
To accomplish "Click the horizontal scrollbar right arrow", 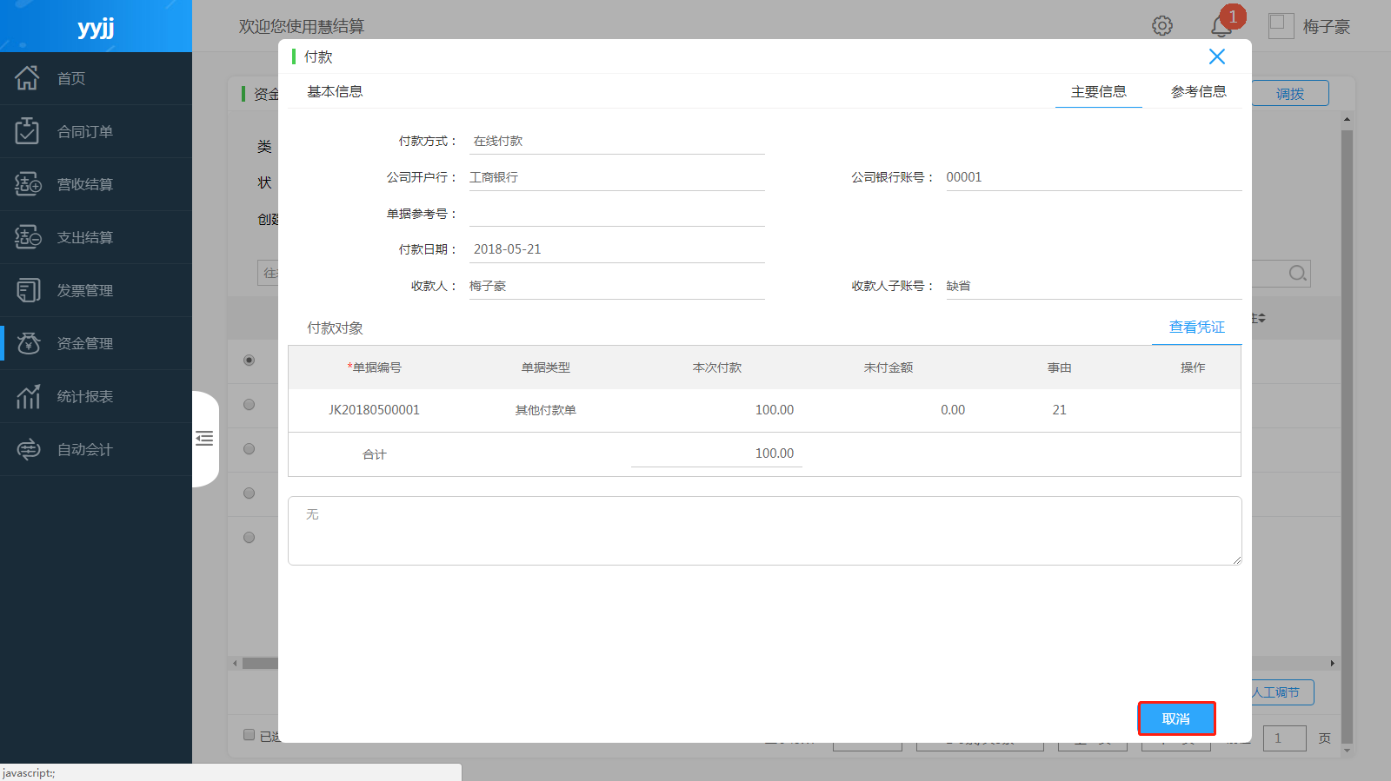I will coord(1332,663).
